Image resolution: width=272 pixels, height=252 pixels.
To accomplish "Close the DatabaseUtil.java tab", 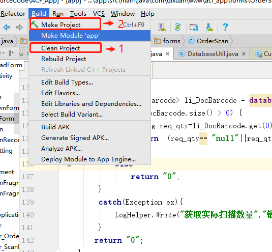I will point(244,54).
